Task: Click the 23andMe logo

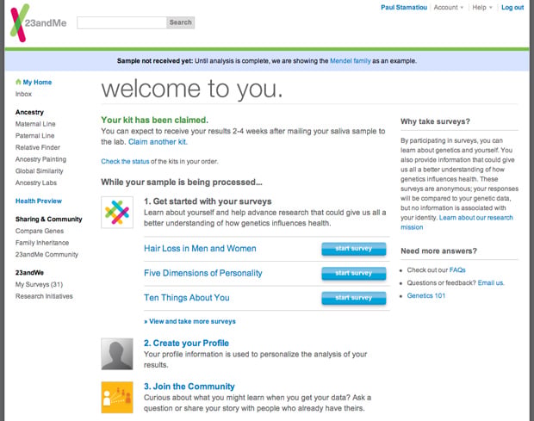Action: point(38,23)
